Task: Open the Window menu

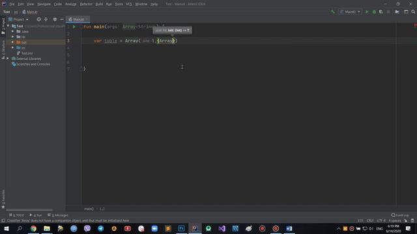Action: (x=141, y=4)
